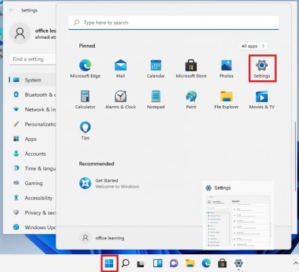Open Microsoft Edge from pinned apps
Viewport: 299px width, 272px height.
click(x=85, y=69)
